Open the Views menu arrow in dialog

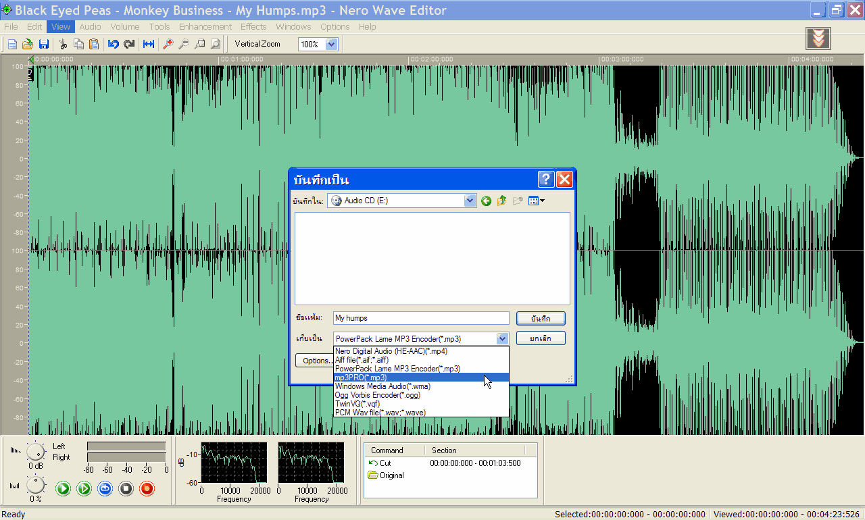pyautogui.click(x=542, y=201)
